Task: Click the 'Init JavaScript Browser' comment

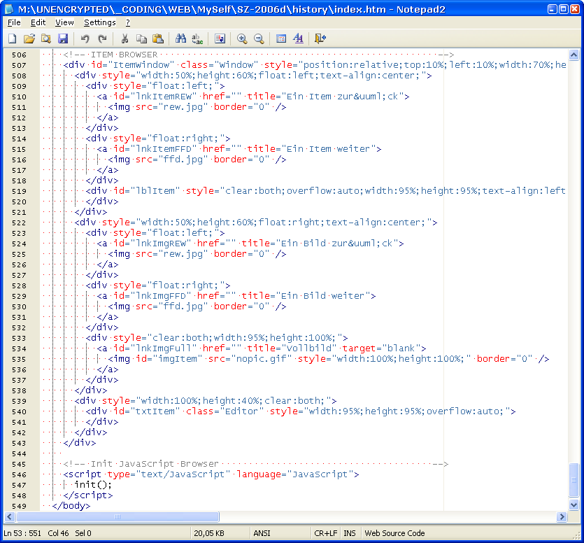Action: coord(155,464)
